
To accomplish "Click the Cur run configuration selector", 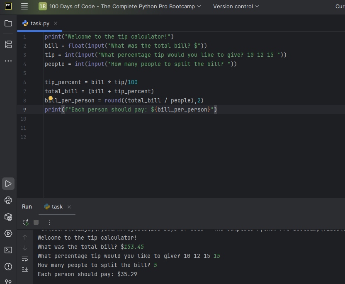I will coord(340,6).
